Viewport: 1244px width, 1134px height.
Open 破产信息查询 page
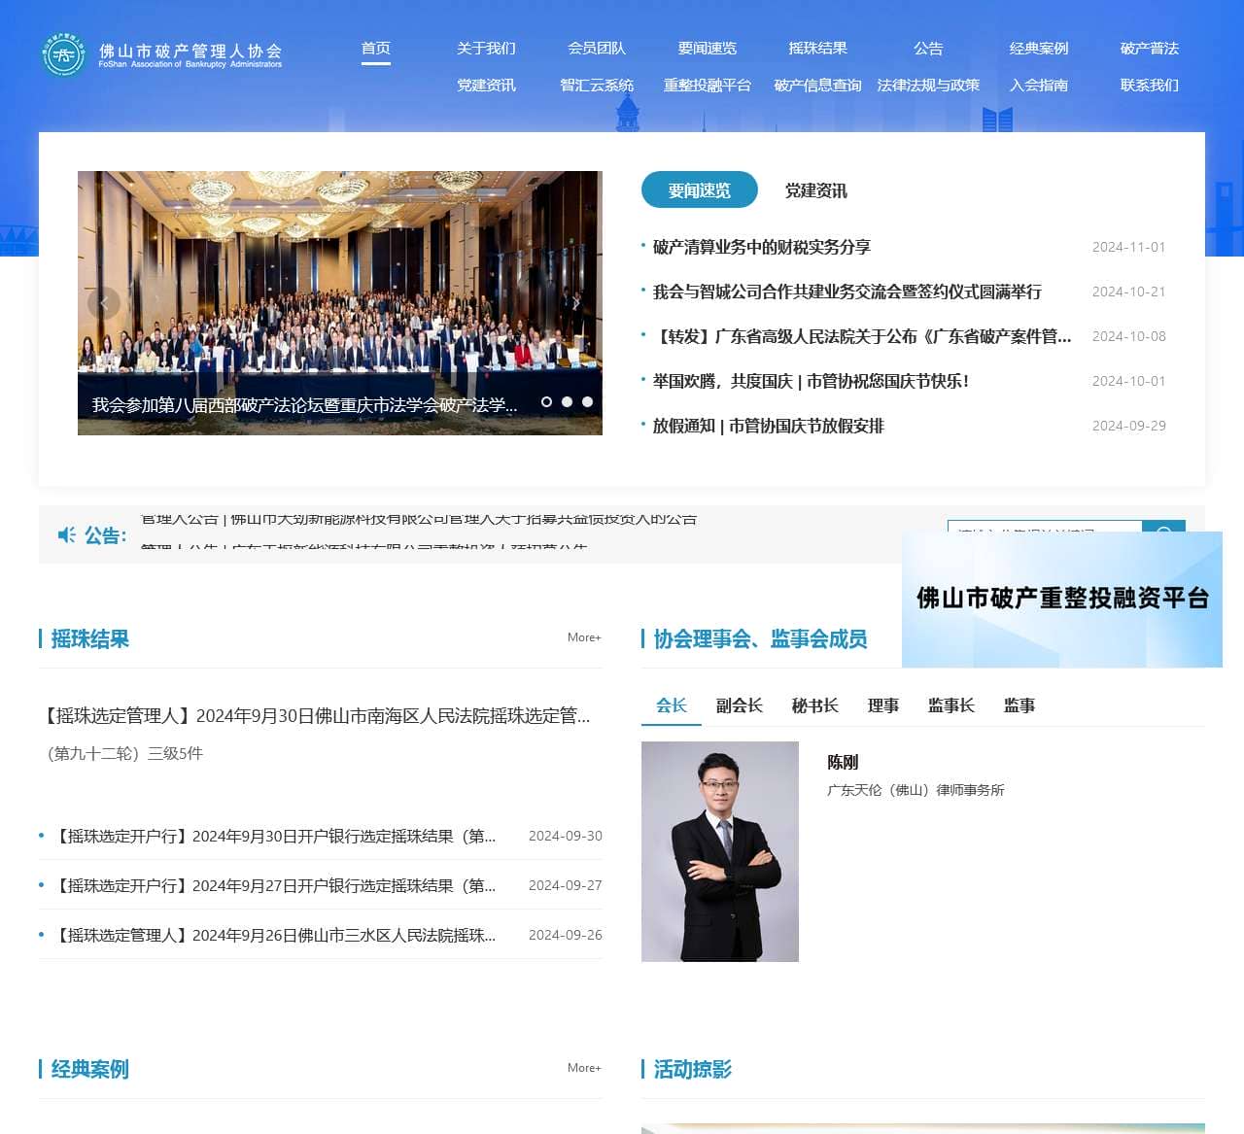tap(817, 86)
